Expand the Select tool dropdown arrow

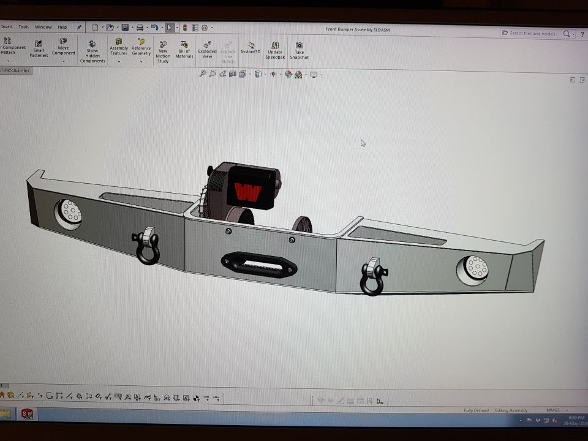pyautogui.click(x=177, y=28)
